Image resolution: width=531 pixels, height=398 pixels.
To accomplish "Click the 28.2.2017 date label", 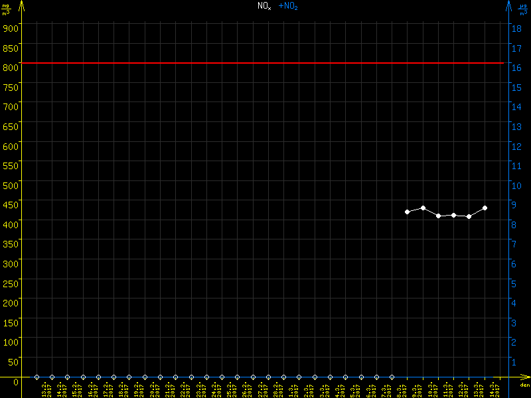I will click(x=277, y=389).
